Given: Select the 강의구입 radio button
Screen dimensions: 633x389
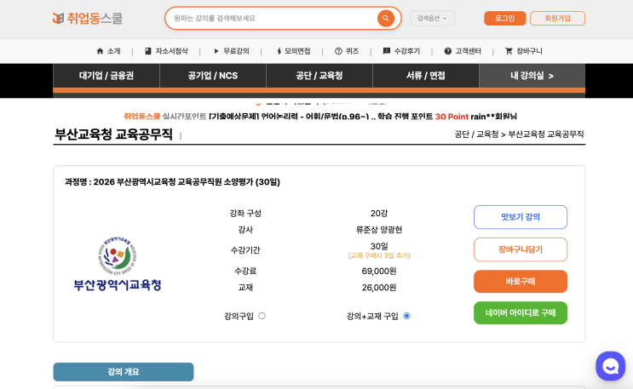Looking at the screenshot, I should [262, 316].
